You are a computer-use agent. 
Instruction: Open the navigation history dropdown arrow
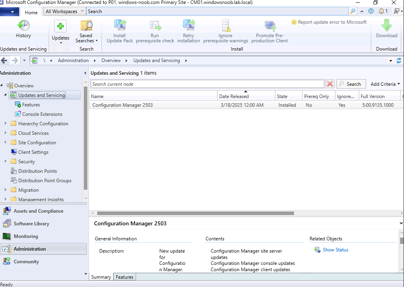click(24, 60)
